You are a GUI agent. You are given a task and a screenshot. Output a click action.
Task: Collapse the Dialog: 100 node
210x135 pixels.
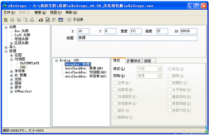56,61
